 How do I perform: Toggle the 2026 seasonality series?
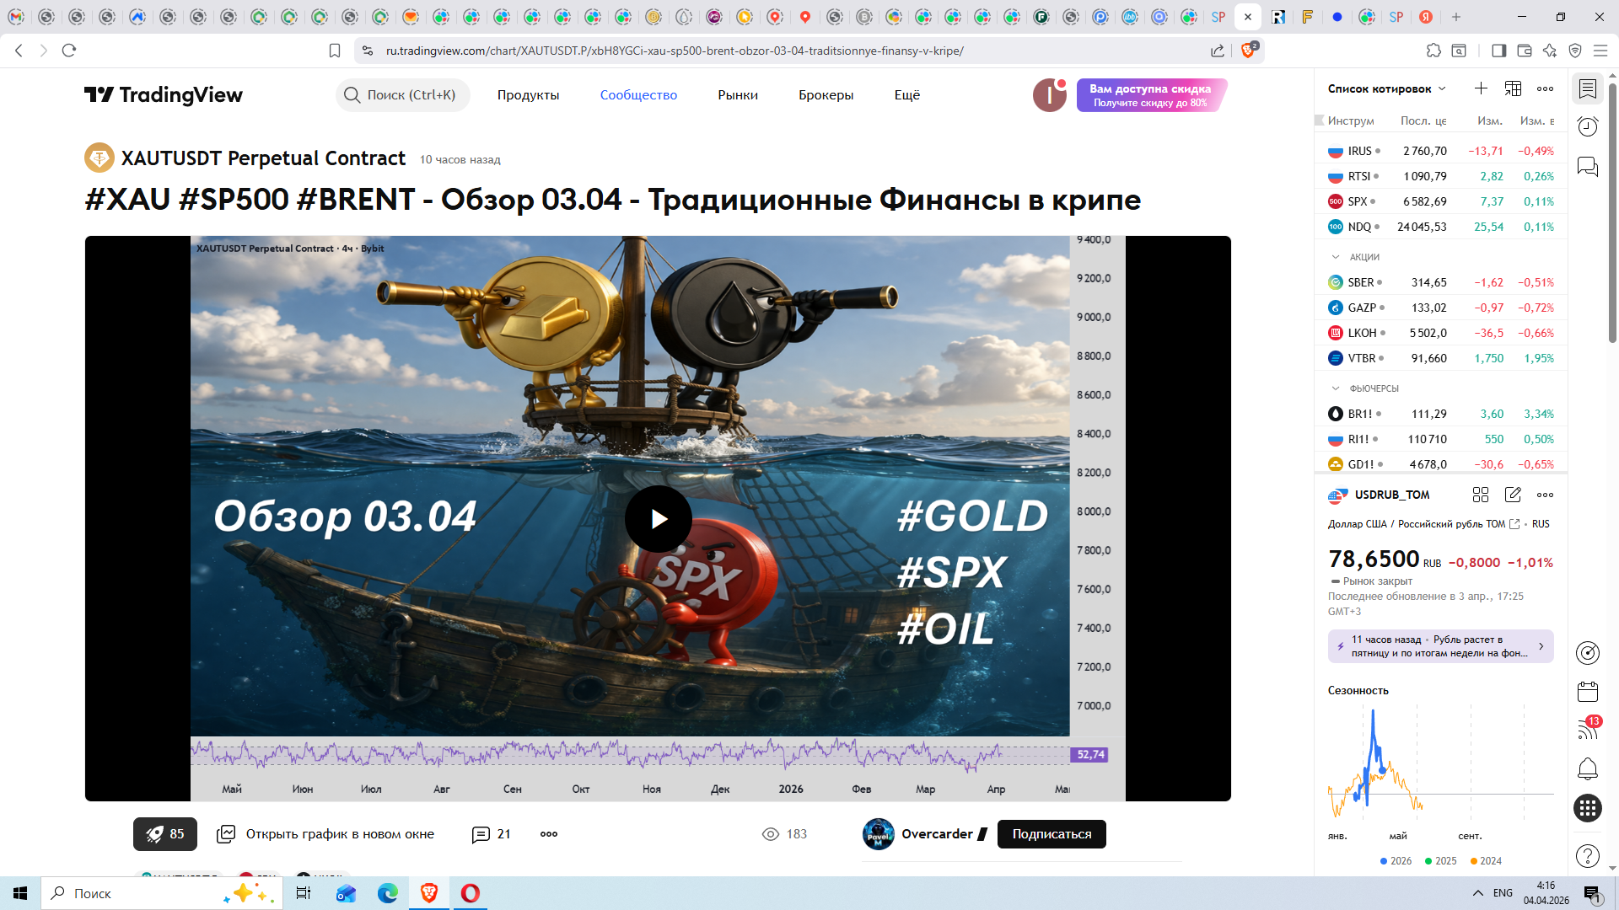pyautogui.click(x=1396, y=860)
